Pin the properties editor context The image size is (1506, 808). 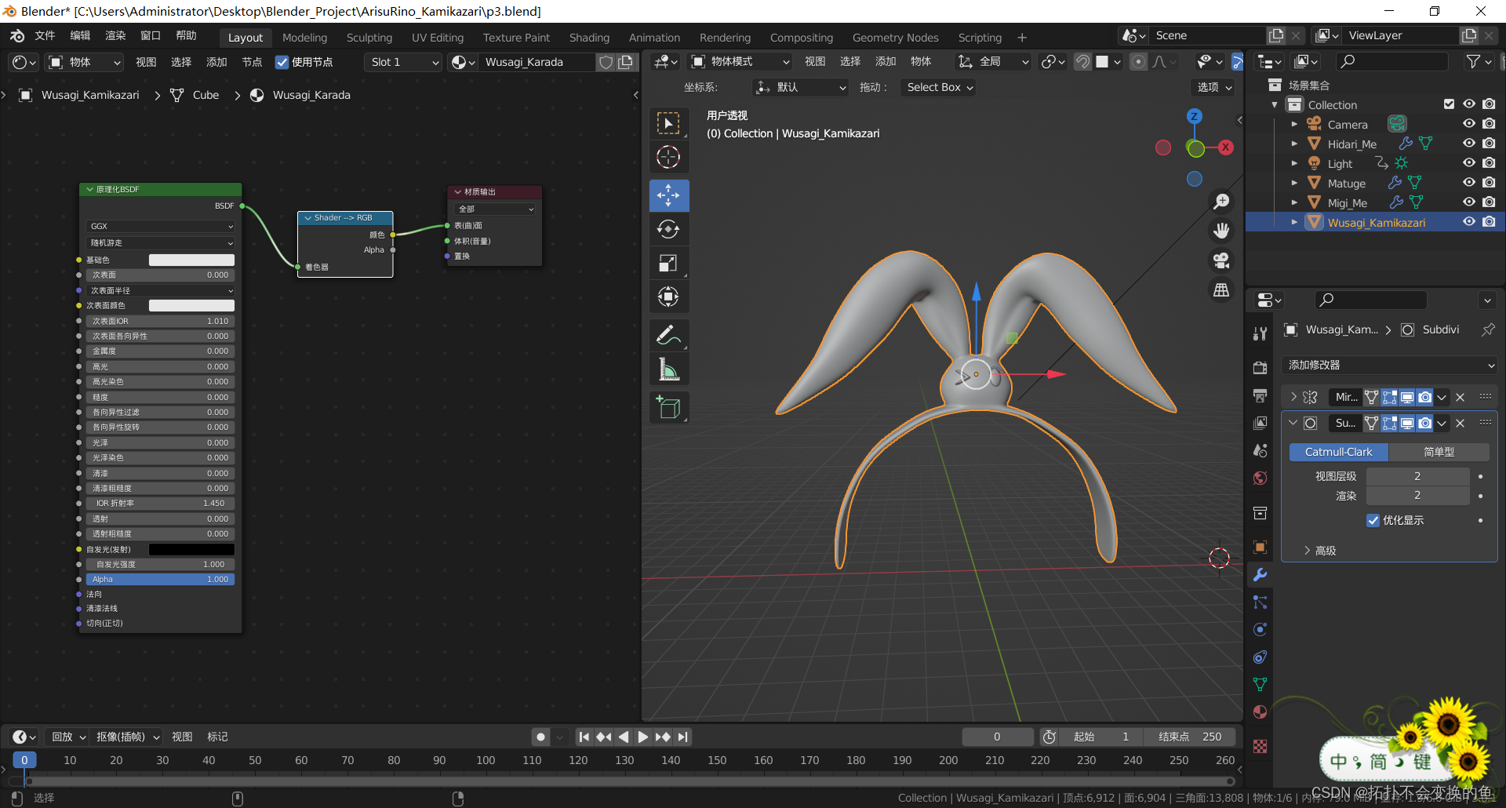click(1488, 329)
